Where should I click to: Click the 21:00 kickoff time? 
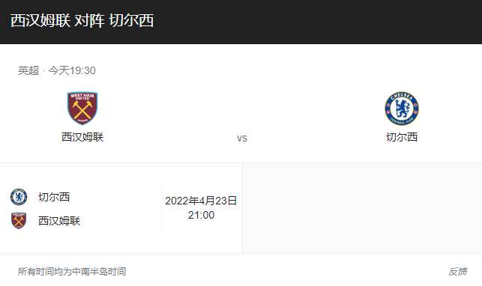point(201,215)
